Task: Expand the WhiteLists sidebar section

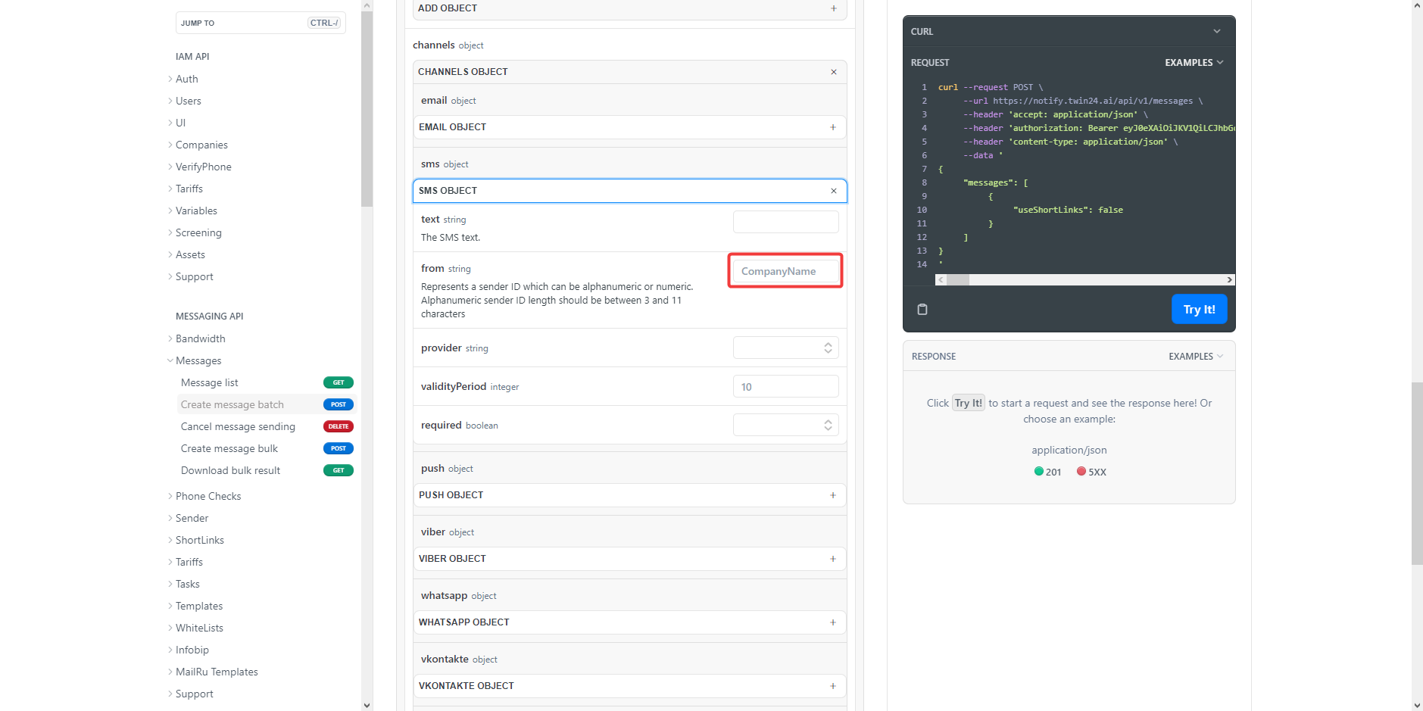Action: coord(199,628)
